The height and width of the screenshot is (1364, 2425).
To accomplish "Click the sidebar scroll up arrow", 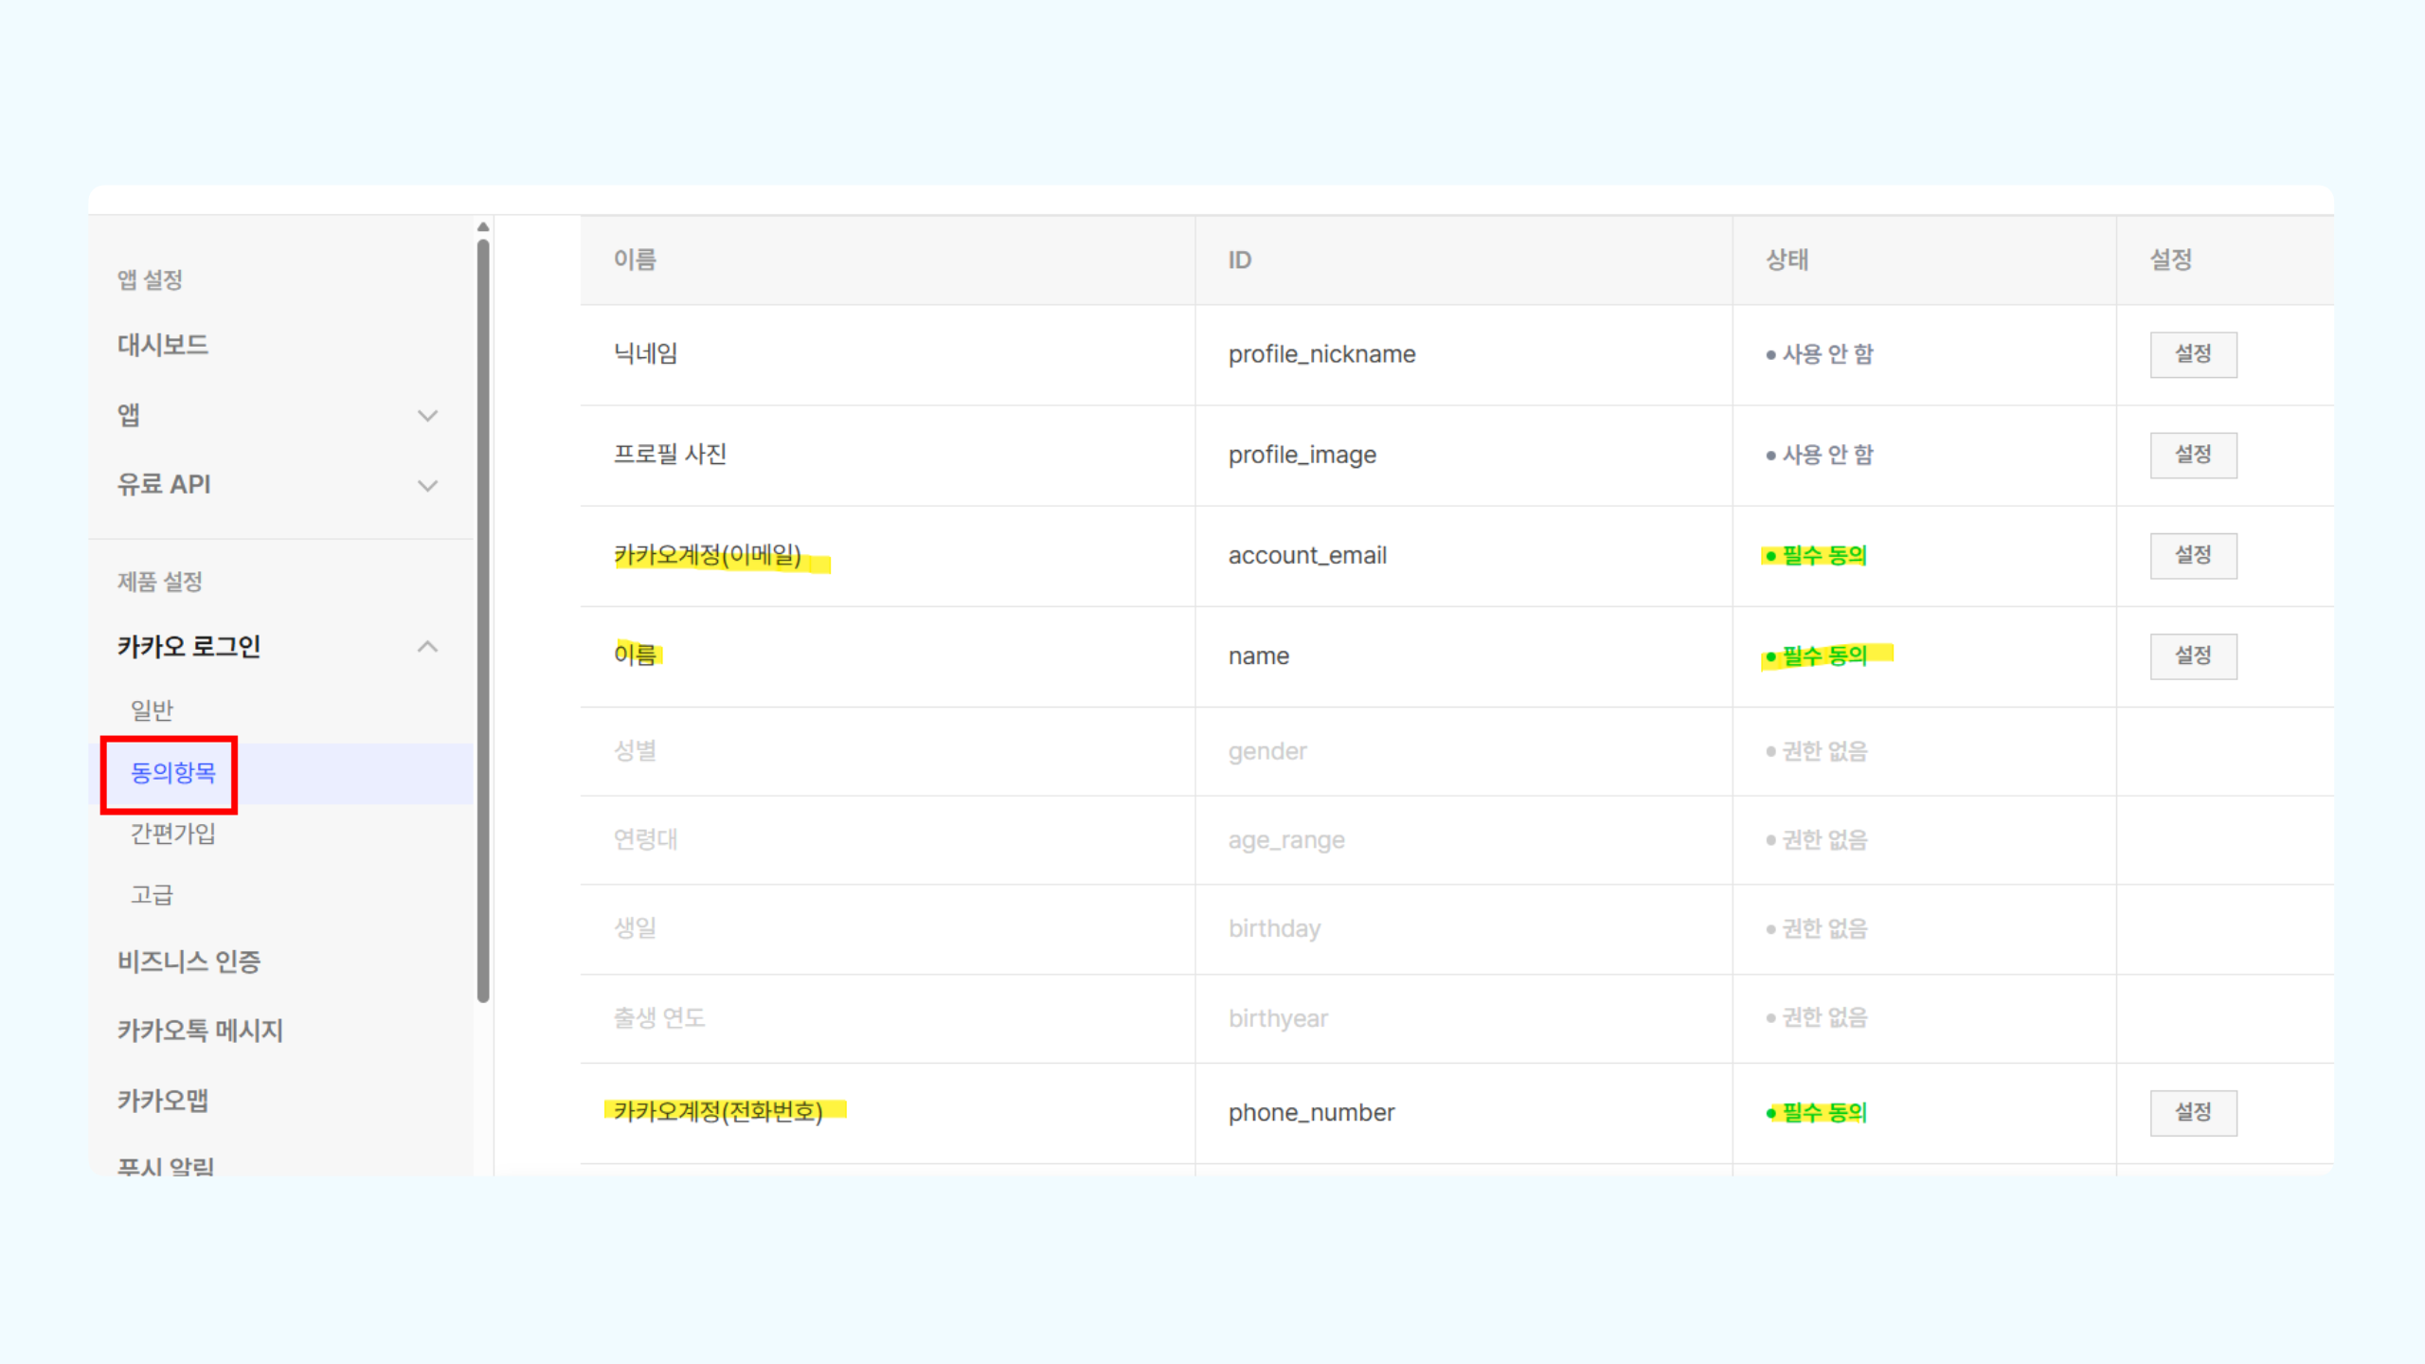I will point(483,227).
